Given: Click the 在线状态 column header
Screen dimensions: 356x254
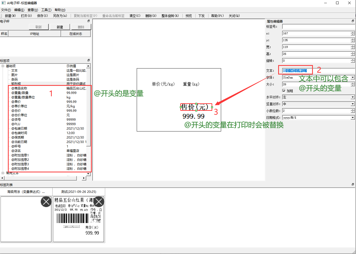Looking at the screenshot, I should click(76, 34).
